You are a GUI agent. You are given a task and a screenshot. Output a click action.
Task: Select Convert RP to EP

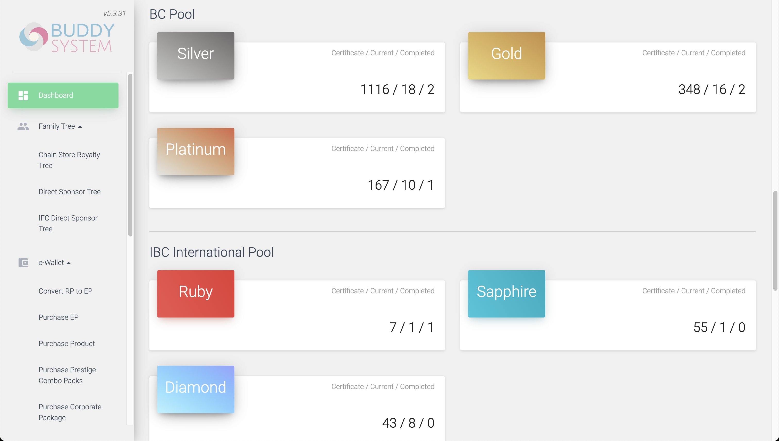pos(65,291)
